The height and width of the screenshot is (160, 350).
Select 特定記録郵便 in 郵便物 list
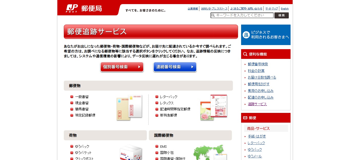(85, 115)
